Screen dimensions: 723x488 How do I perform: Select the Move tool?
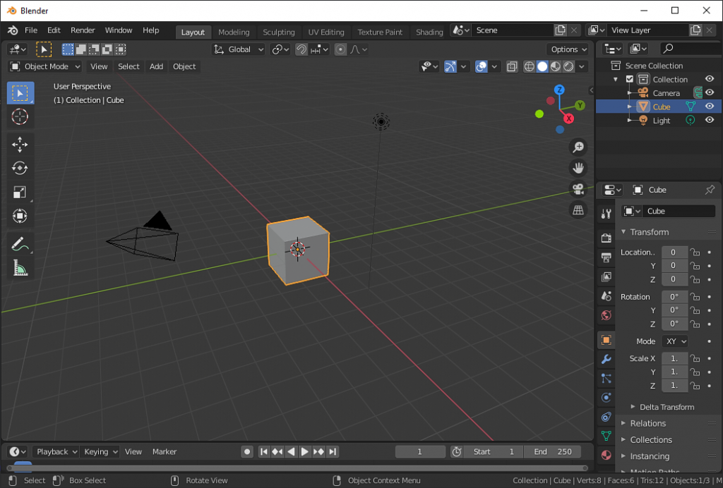click(x=20, y=144)
